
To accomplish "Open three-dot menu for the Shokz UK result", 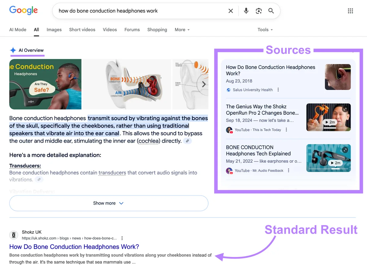I will point(122,238).
